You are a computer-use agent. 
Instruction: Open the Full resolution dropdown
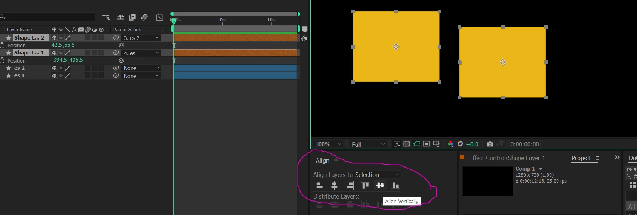[x=368, y=144]
